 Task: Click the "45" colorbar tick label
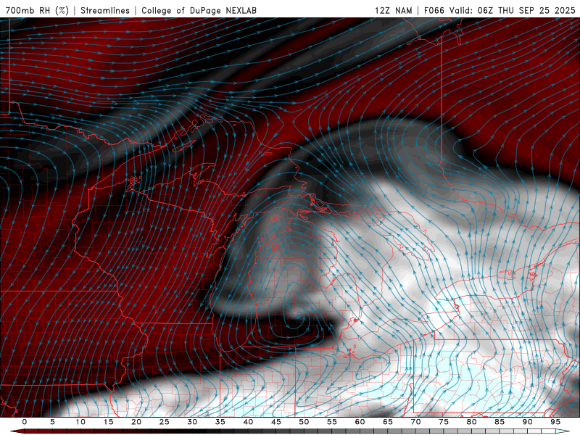(x=276, y=422)
